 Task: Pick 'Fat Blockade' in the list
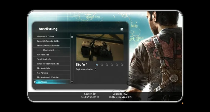tap(52, 55)
